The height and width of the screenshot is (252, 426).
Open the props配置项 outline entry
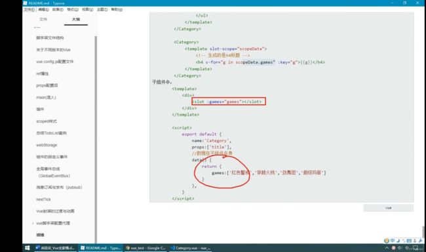pyautogui.click(x=47, y=85)
